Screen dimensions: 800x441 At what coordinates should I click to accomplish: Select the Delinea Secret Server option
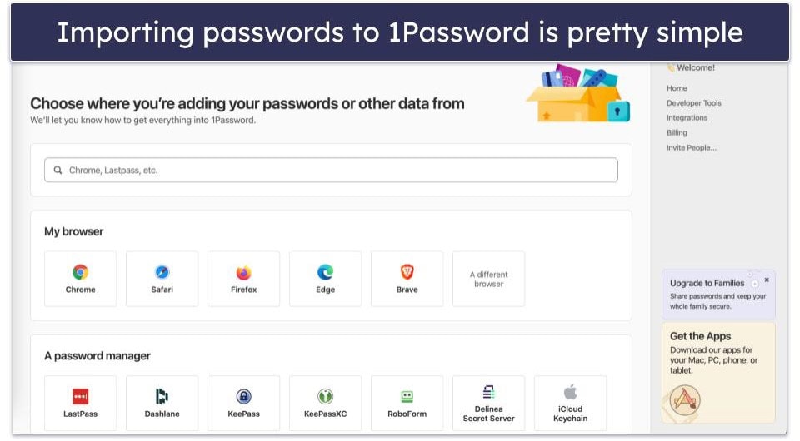click(488, 403)
